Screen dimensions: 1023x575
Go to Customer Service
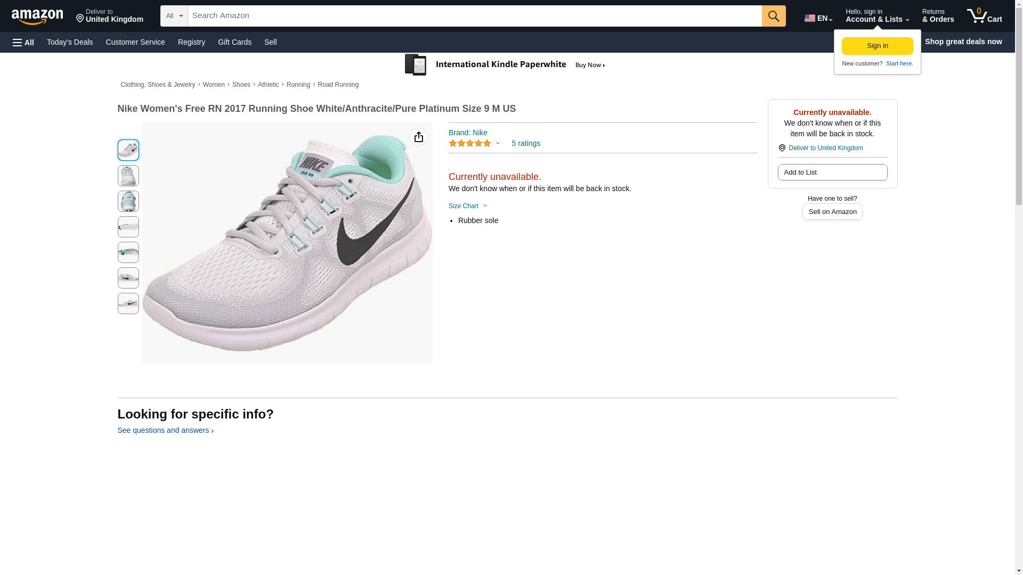click(135, 42)
